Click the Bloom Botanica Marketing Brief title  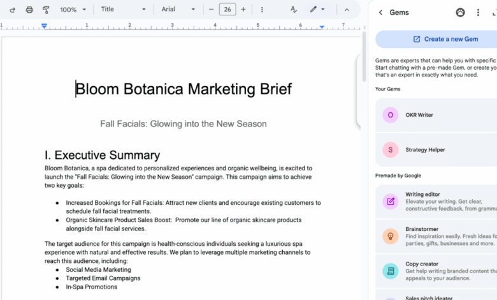(184, 89)
